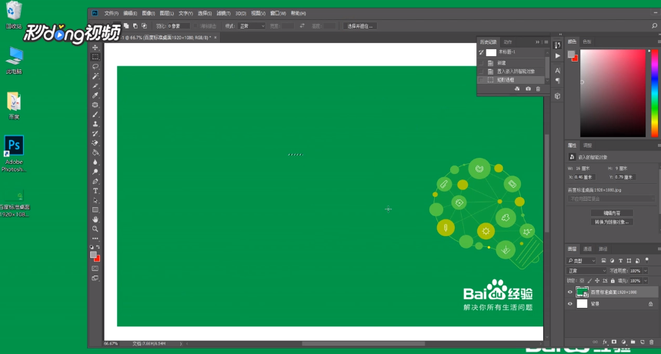Click Convert to Linked object button

click(612, 222)
